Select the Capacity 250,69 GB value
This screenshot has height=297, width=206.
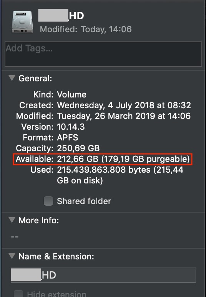click(x=78, y=148)
